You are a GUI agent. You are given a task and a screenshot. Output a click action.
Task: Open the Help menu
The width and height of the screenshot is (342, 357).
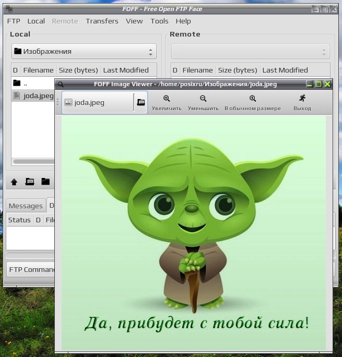[x=183, y=21]
